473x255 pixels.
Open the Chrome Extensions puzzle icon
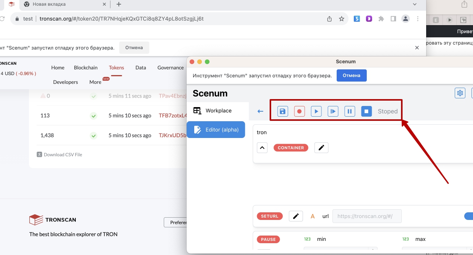coord(381,19)
